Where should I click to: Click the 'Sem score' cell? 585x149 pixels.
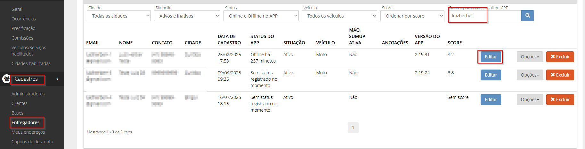pyautogui.click(x=458, y=97)
